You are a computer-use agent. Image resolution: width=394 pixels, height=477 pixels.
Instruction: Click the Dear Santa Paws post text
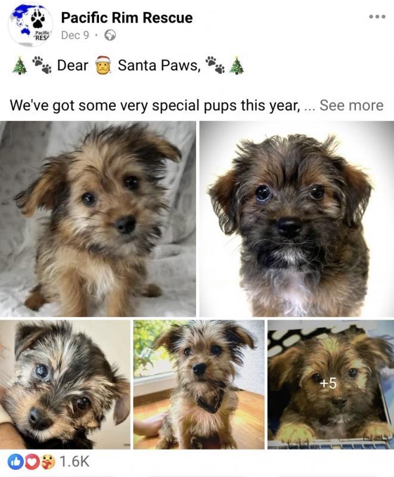pos(129,65)
